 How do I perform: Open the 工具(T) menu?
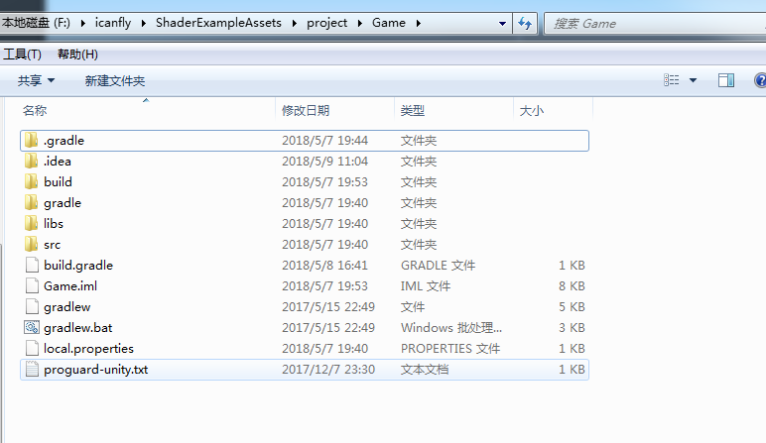(22, 55)
